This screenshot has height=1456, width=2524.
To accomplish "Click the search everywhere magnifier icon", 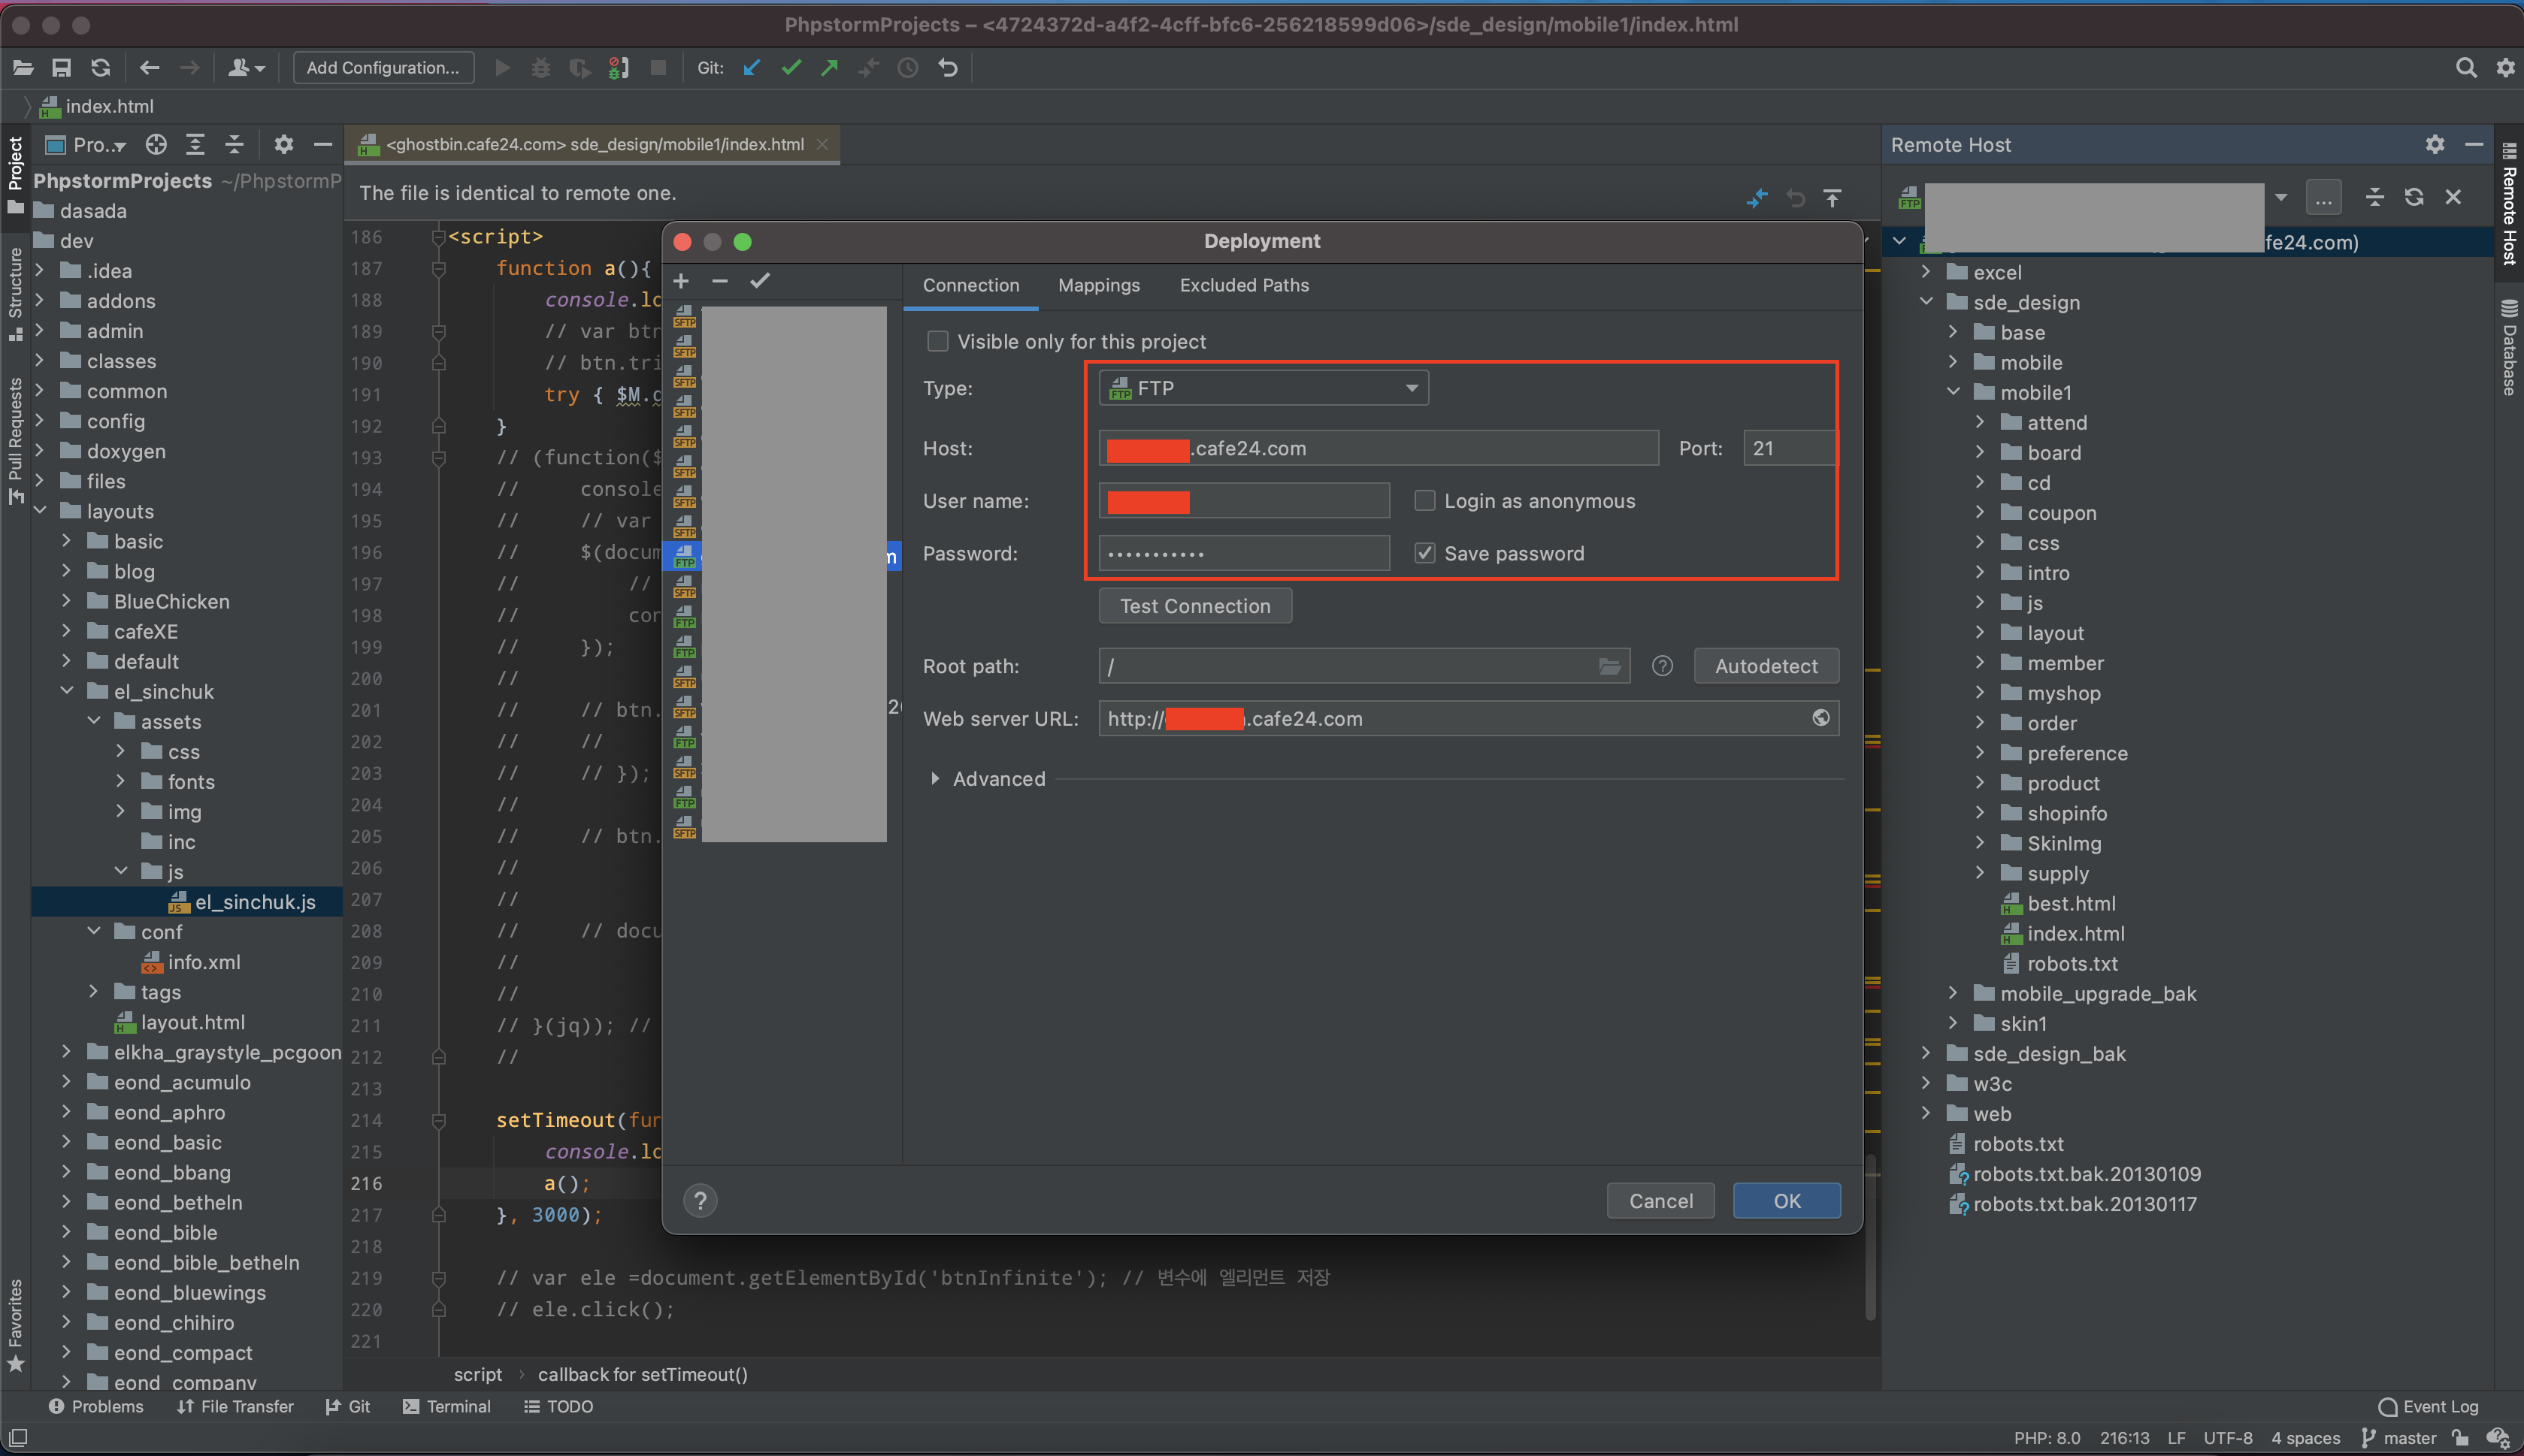I will pos(2466,68).
